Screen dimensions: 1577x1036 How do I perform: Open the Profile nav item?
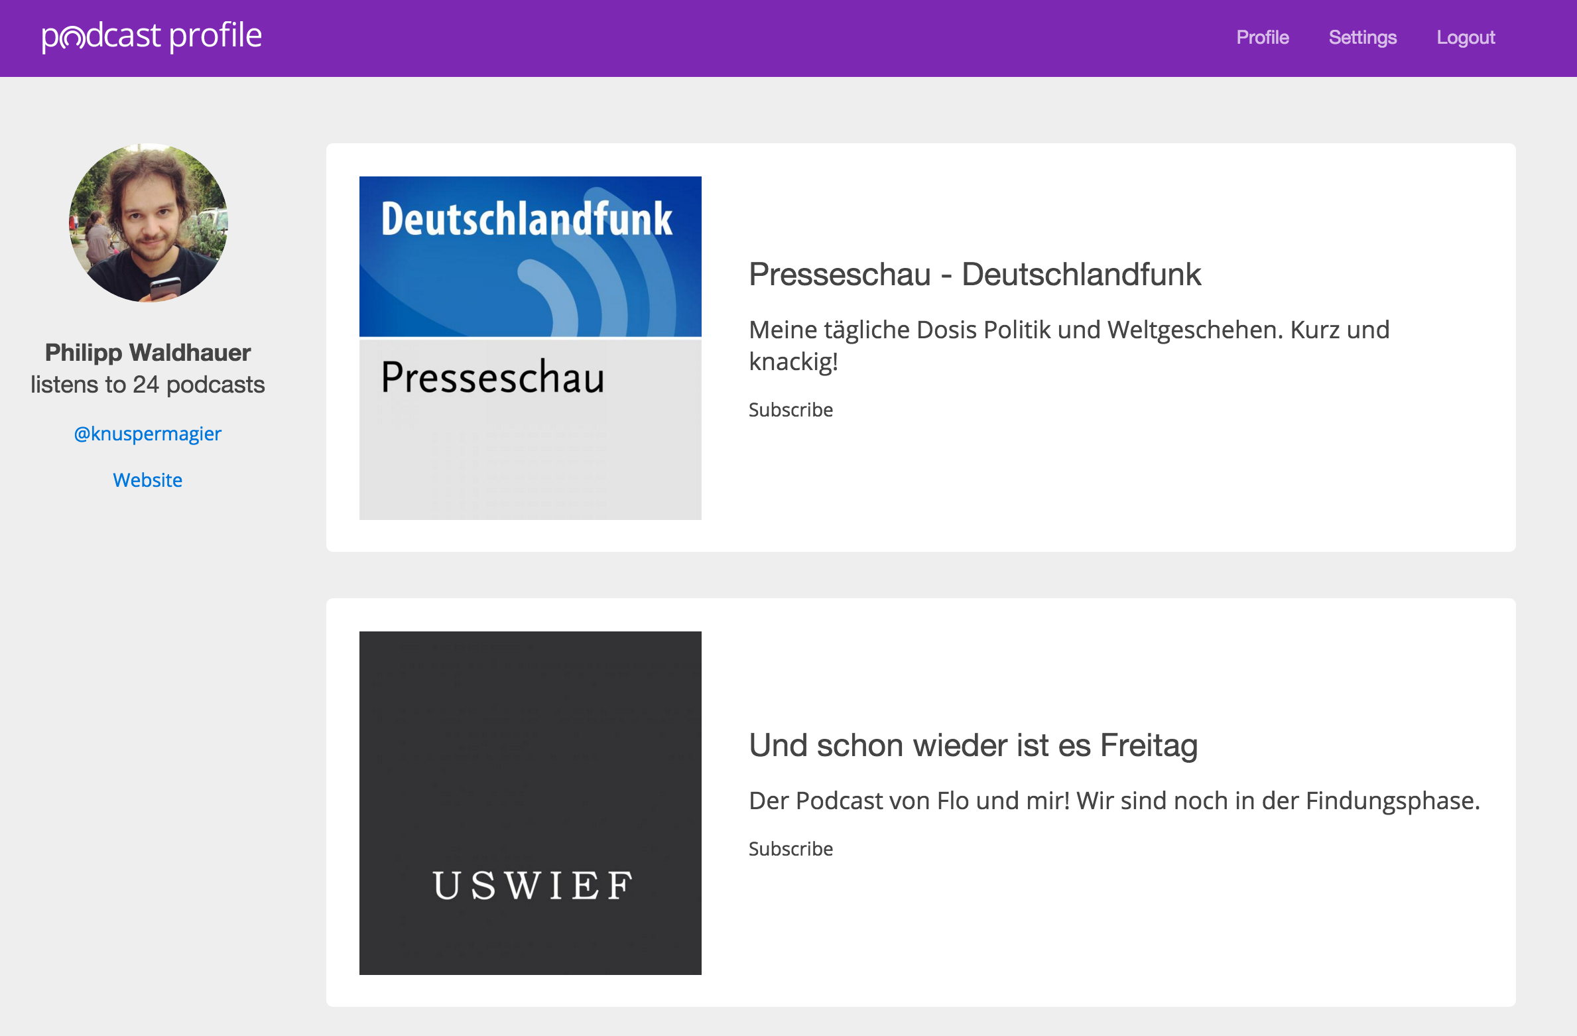coord(1262,38)
